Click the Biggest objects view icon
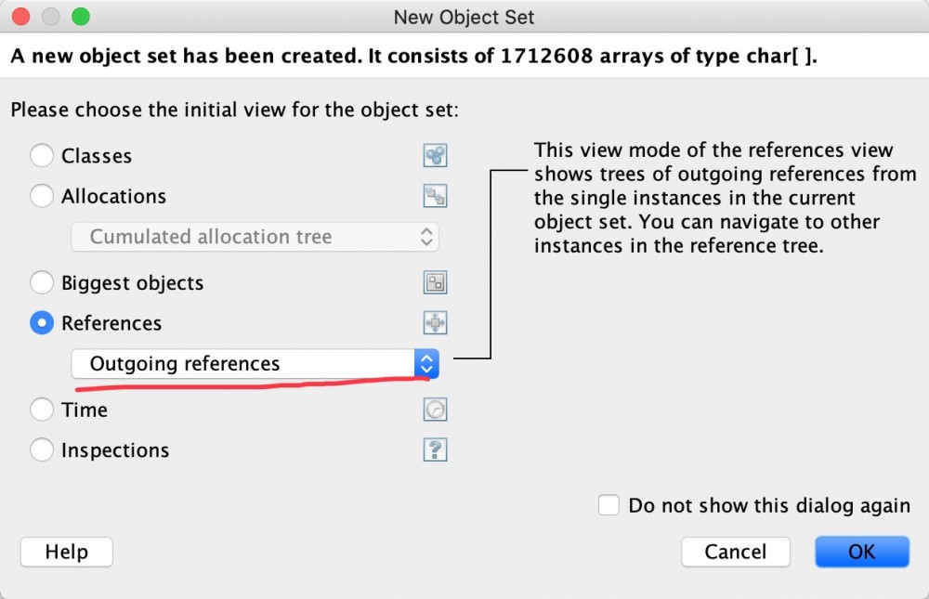This screenshot has height=599, width=929. pos(435,283)
